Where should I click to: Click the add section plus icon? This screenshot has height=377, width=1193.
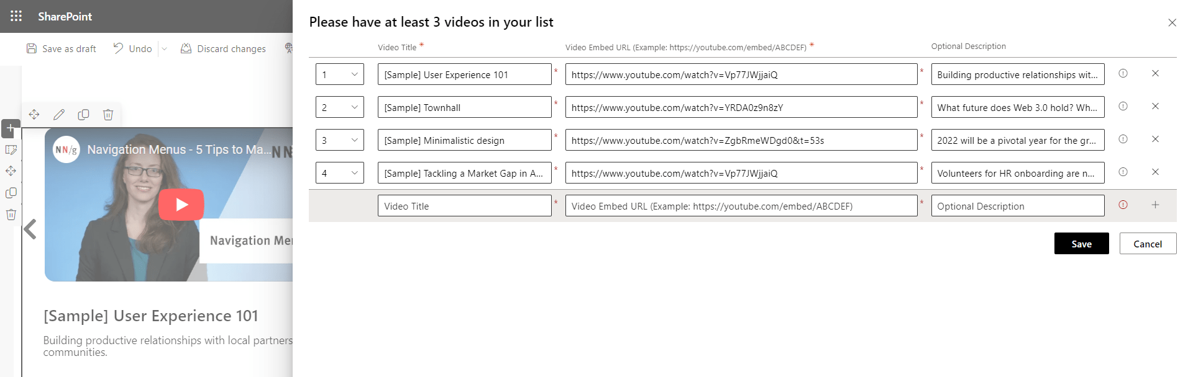click(11, 128)
